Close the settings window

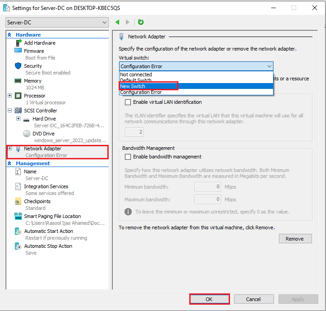coord(315,8)
